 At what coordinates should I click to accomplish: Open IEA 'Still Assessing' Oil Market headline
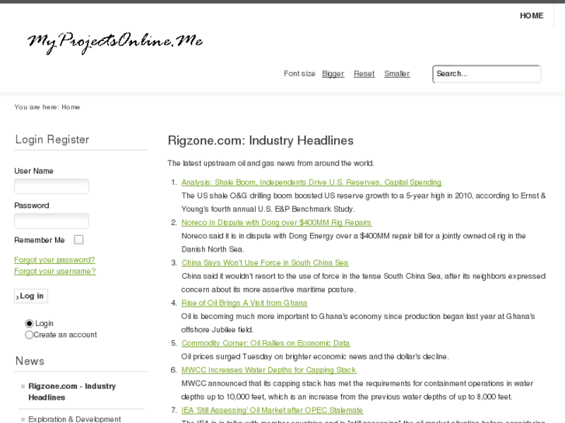tap(272, 411)
